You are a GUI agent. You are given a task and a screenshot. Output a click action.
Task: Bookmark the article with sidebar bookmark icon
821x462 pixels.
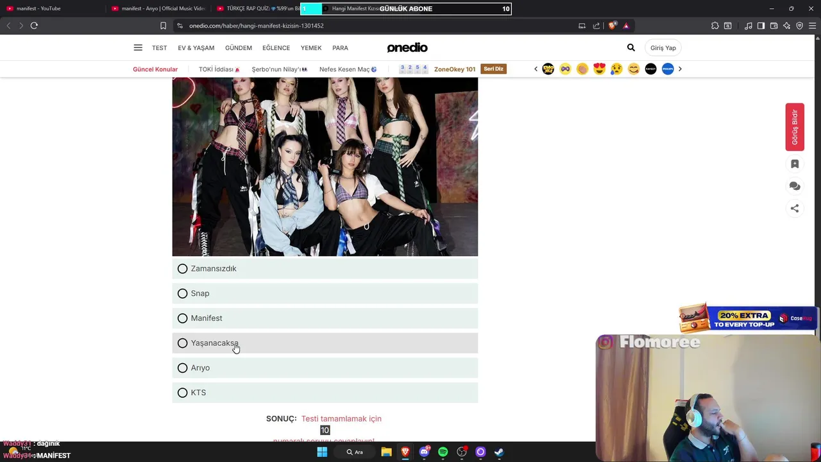tap(795, 164)
